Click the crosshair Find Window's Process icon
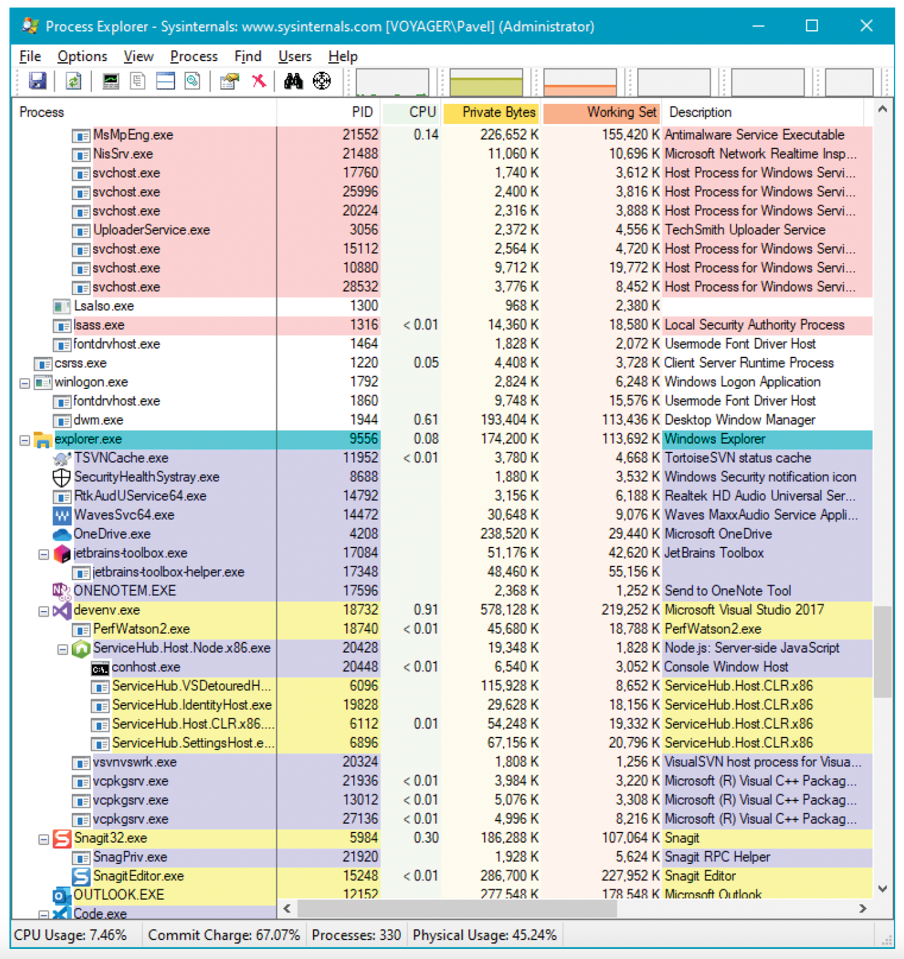Screen dimensions: 904x959 coord(322,81)
